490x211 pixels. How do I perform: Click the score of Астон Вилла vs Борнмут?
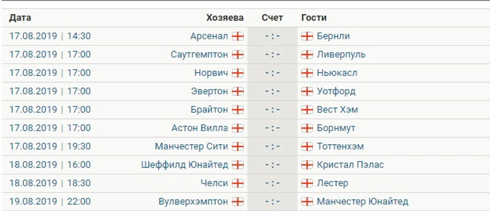pos(272,128)
